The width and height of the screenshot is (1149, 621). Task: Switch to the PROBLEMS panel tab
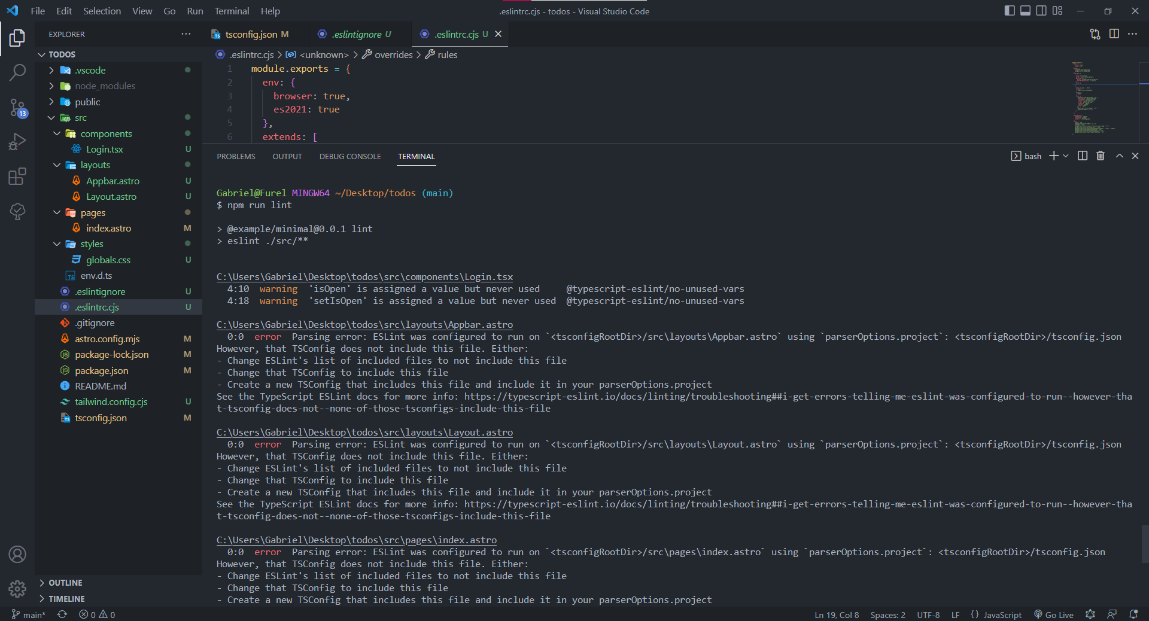click(x=236, y=156)
